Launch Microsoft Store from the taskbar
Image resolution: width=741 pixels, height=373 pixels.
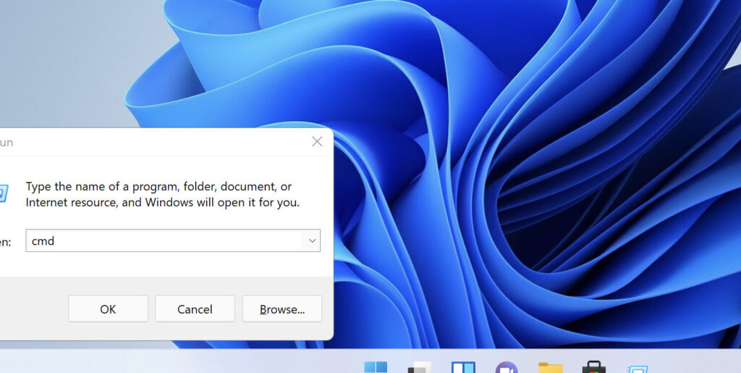tap(594, 367)
